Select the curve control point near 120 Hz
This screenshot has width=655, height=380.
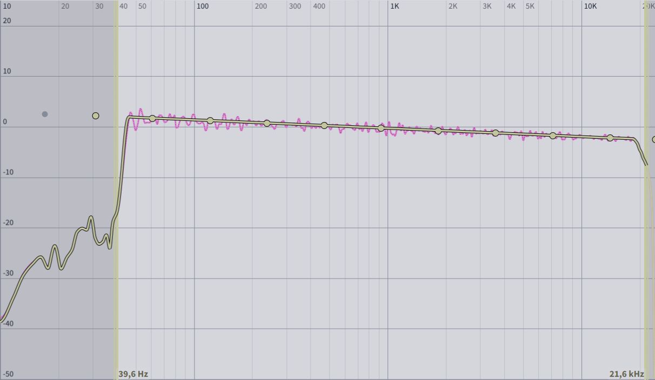pos(210,120)
